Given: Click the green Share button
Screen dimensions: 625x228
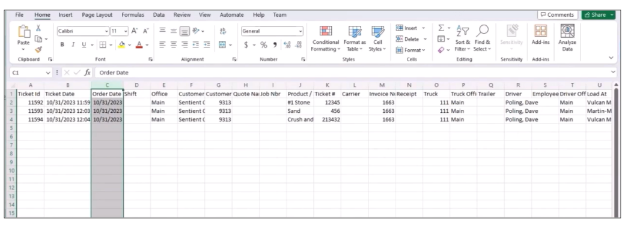Looking at the screenshot, I should click(x=599, y=15).
